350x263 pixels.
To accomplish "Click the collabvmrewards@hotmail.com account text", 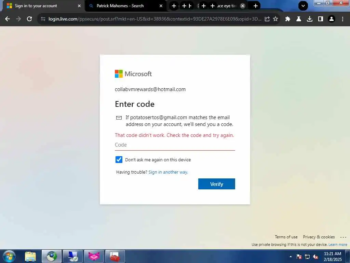I will pos(150,89).
